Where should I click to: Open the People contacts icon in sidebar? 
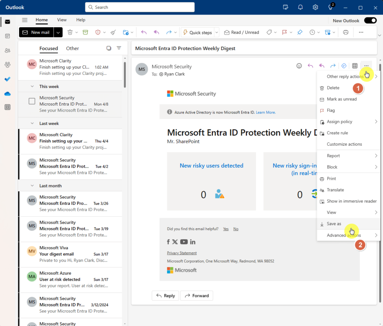7,51
